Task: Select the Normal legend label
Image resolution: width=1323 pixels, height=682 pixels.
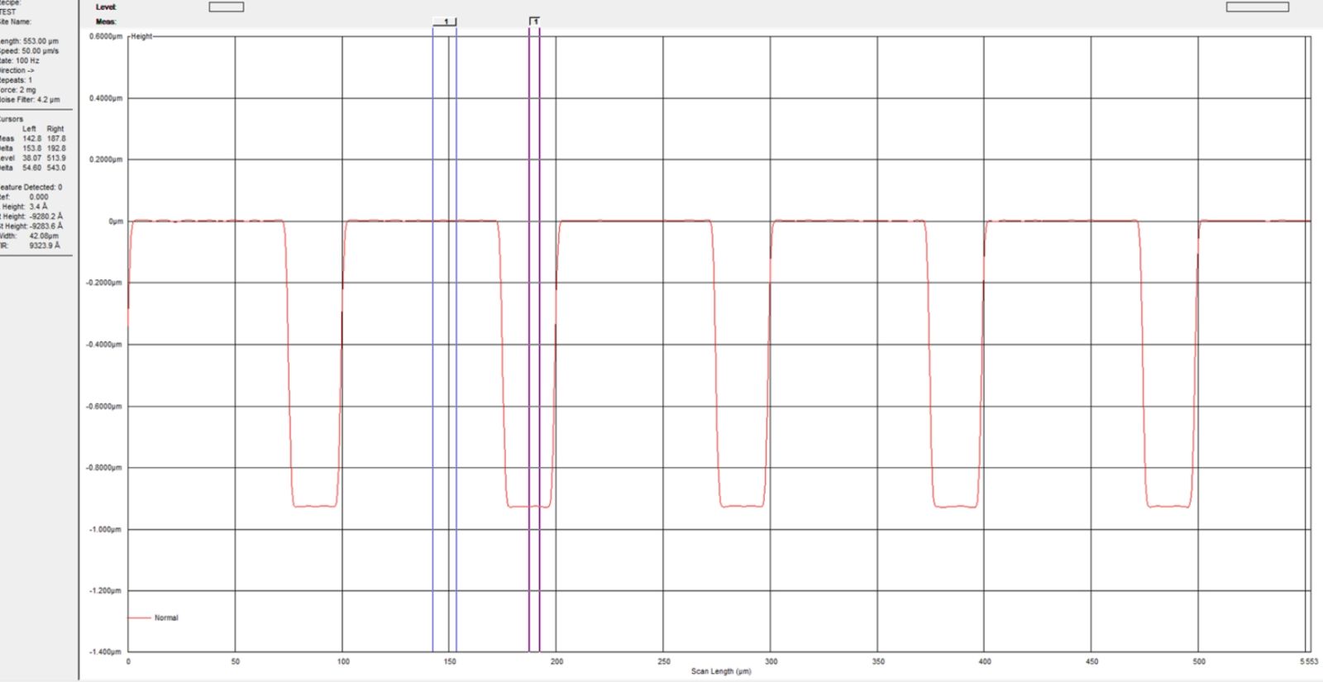Action: tap(166, 618)
